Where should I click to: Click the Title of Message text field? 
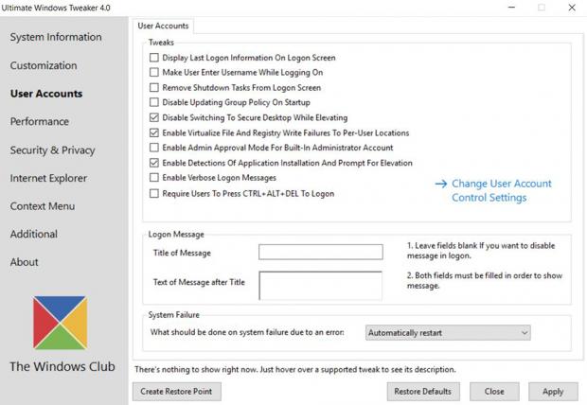320,253
